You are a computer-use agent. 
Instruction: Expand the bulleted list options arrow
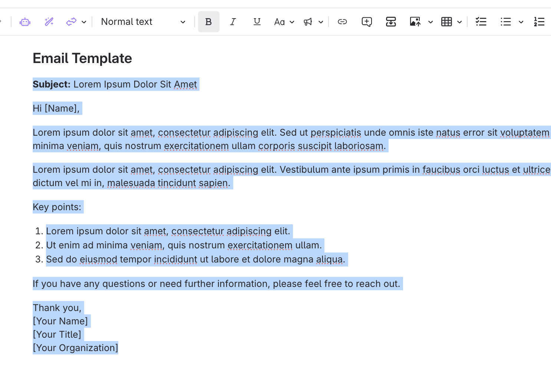pyautogui.click(x=521, y=22)
